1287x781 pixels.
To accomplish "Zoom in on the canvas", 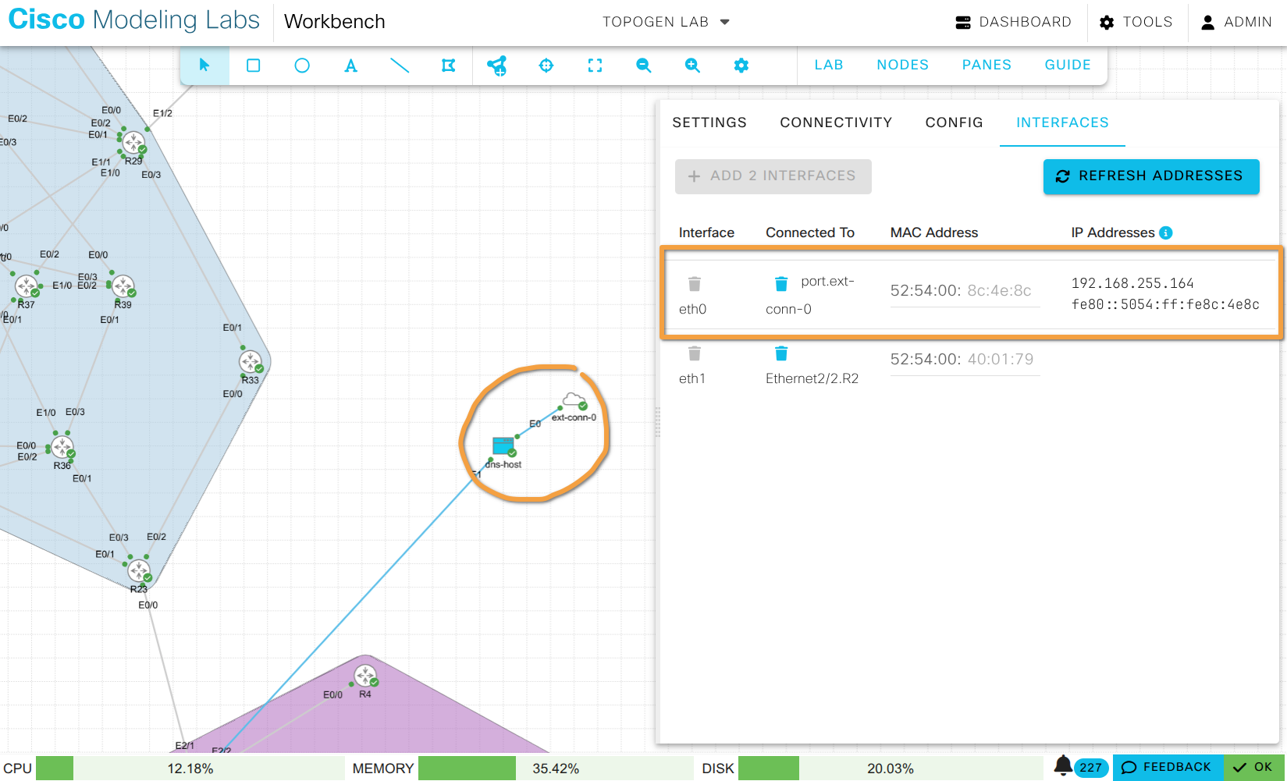I will 692,66.
